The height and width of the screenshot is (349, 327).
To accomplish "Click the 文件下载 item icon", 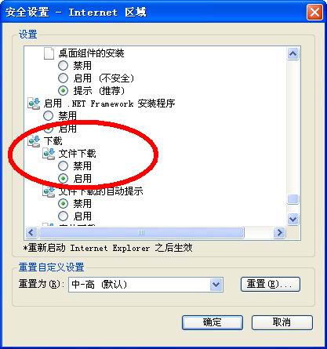I will pyautogui.click(x=49, y=154).
